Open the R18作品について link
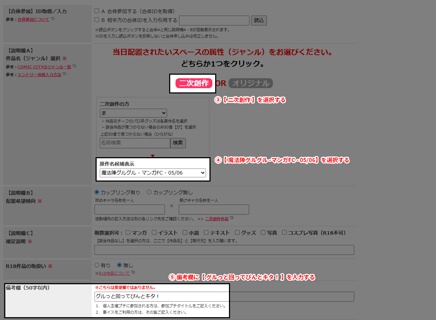The image size is (436, 320). 114,273
